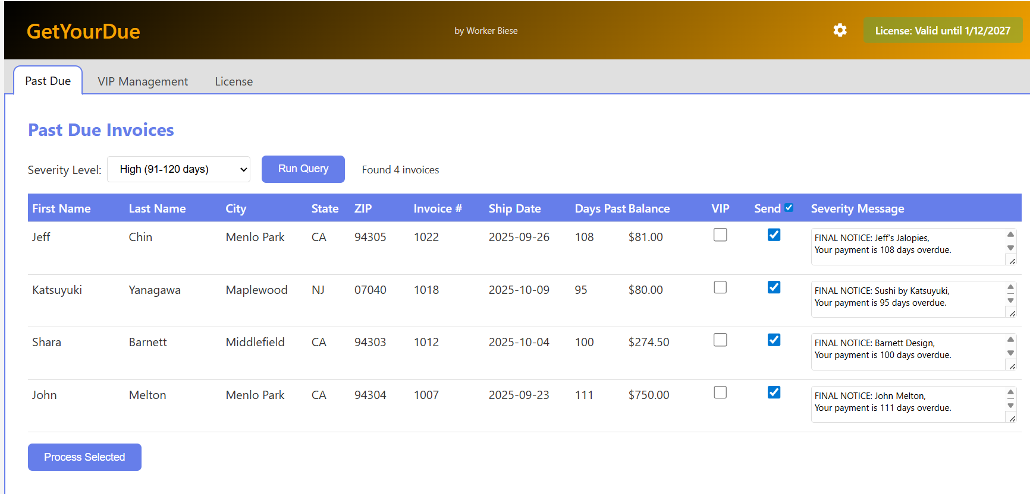Select invoice number 1007
Screen dimensions: 1030x494
pos(426,395)
